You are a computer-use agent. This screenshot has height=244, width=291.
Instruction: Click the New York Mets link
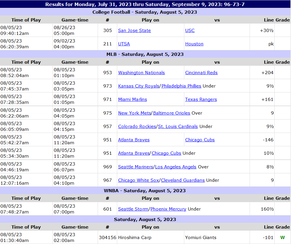pos(134,113)
